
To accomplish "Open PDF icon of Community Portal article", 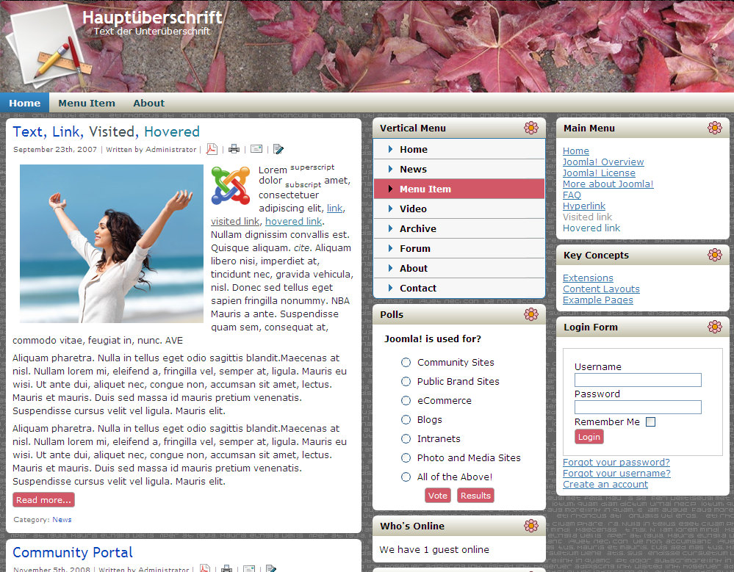I will point(204,568).
